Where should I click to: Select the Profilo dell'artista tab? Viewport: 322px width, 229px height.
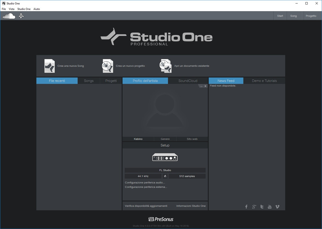click(145, 81)
